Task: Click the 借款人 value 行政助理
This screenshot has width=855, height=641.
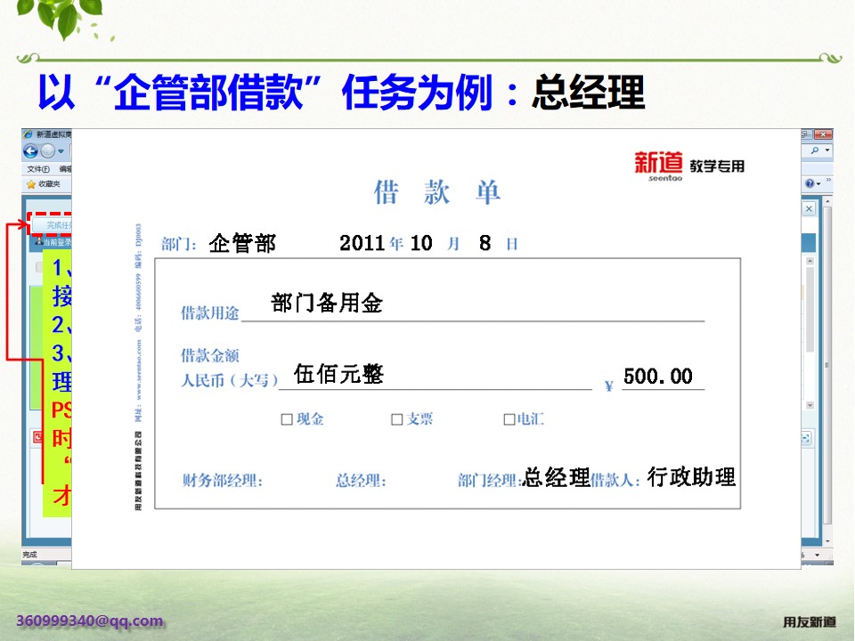Action: point(691,477)
